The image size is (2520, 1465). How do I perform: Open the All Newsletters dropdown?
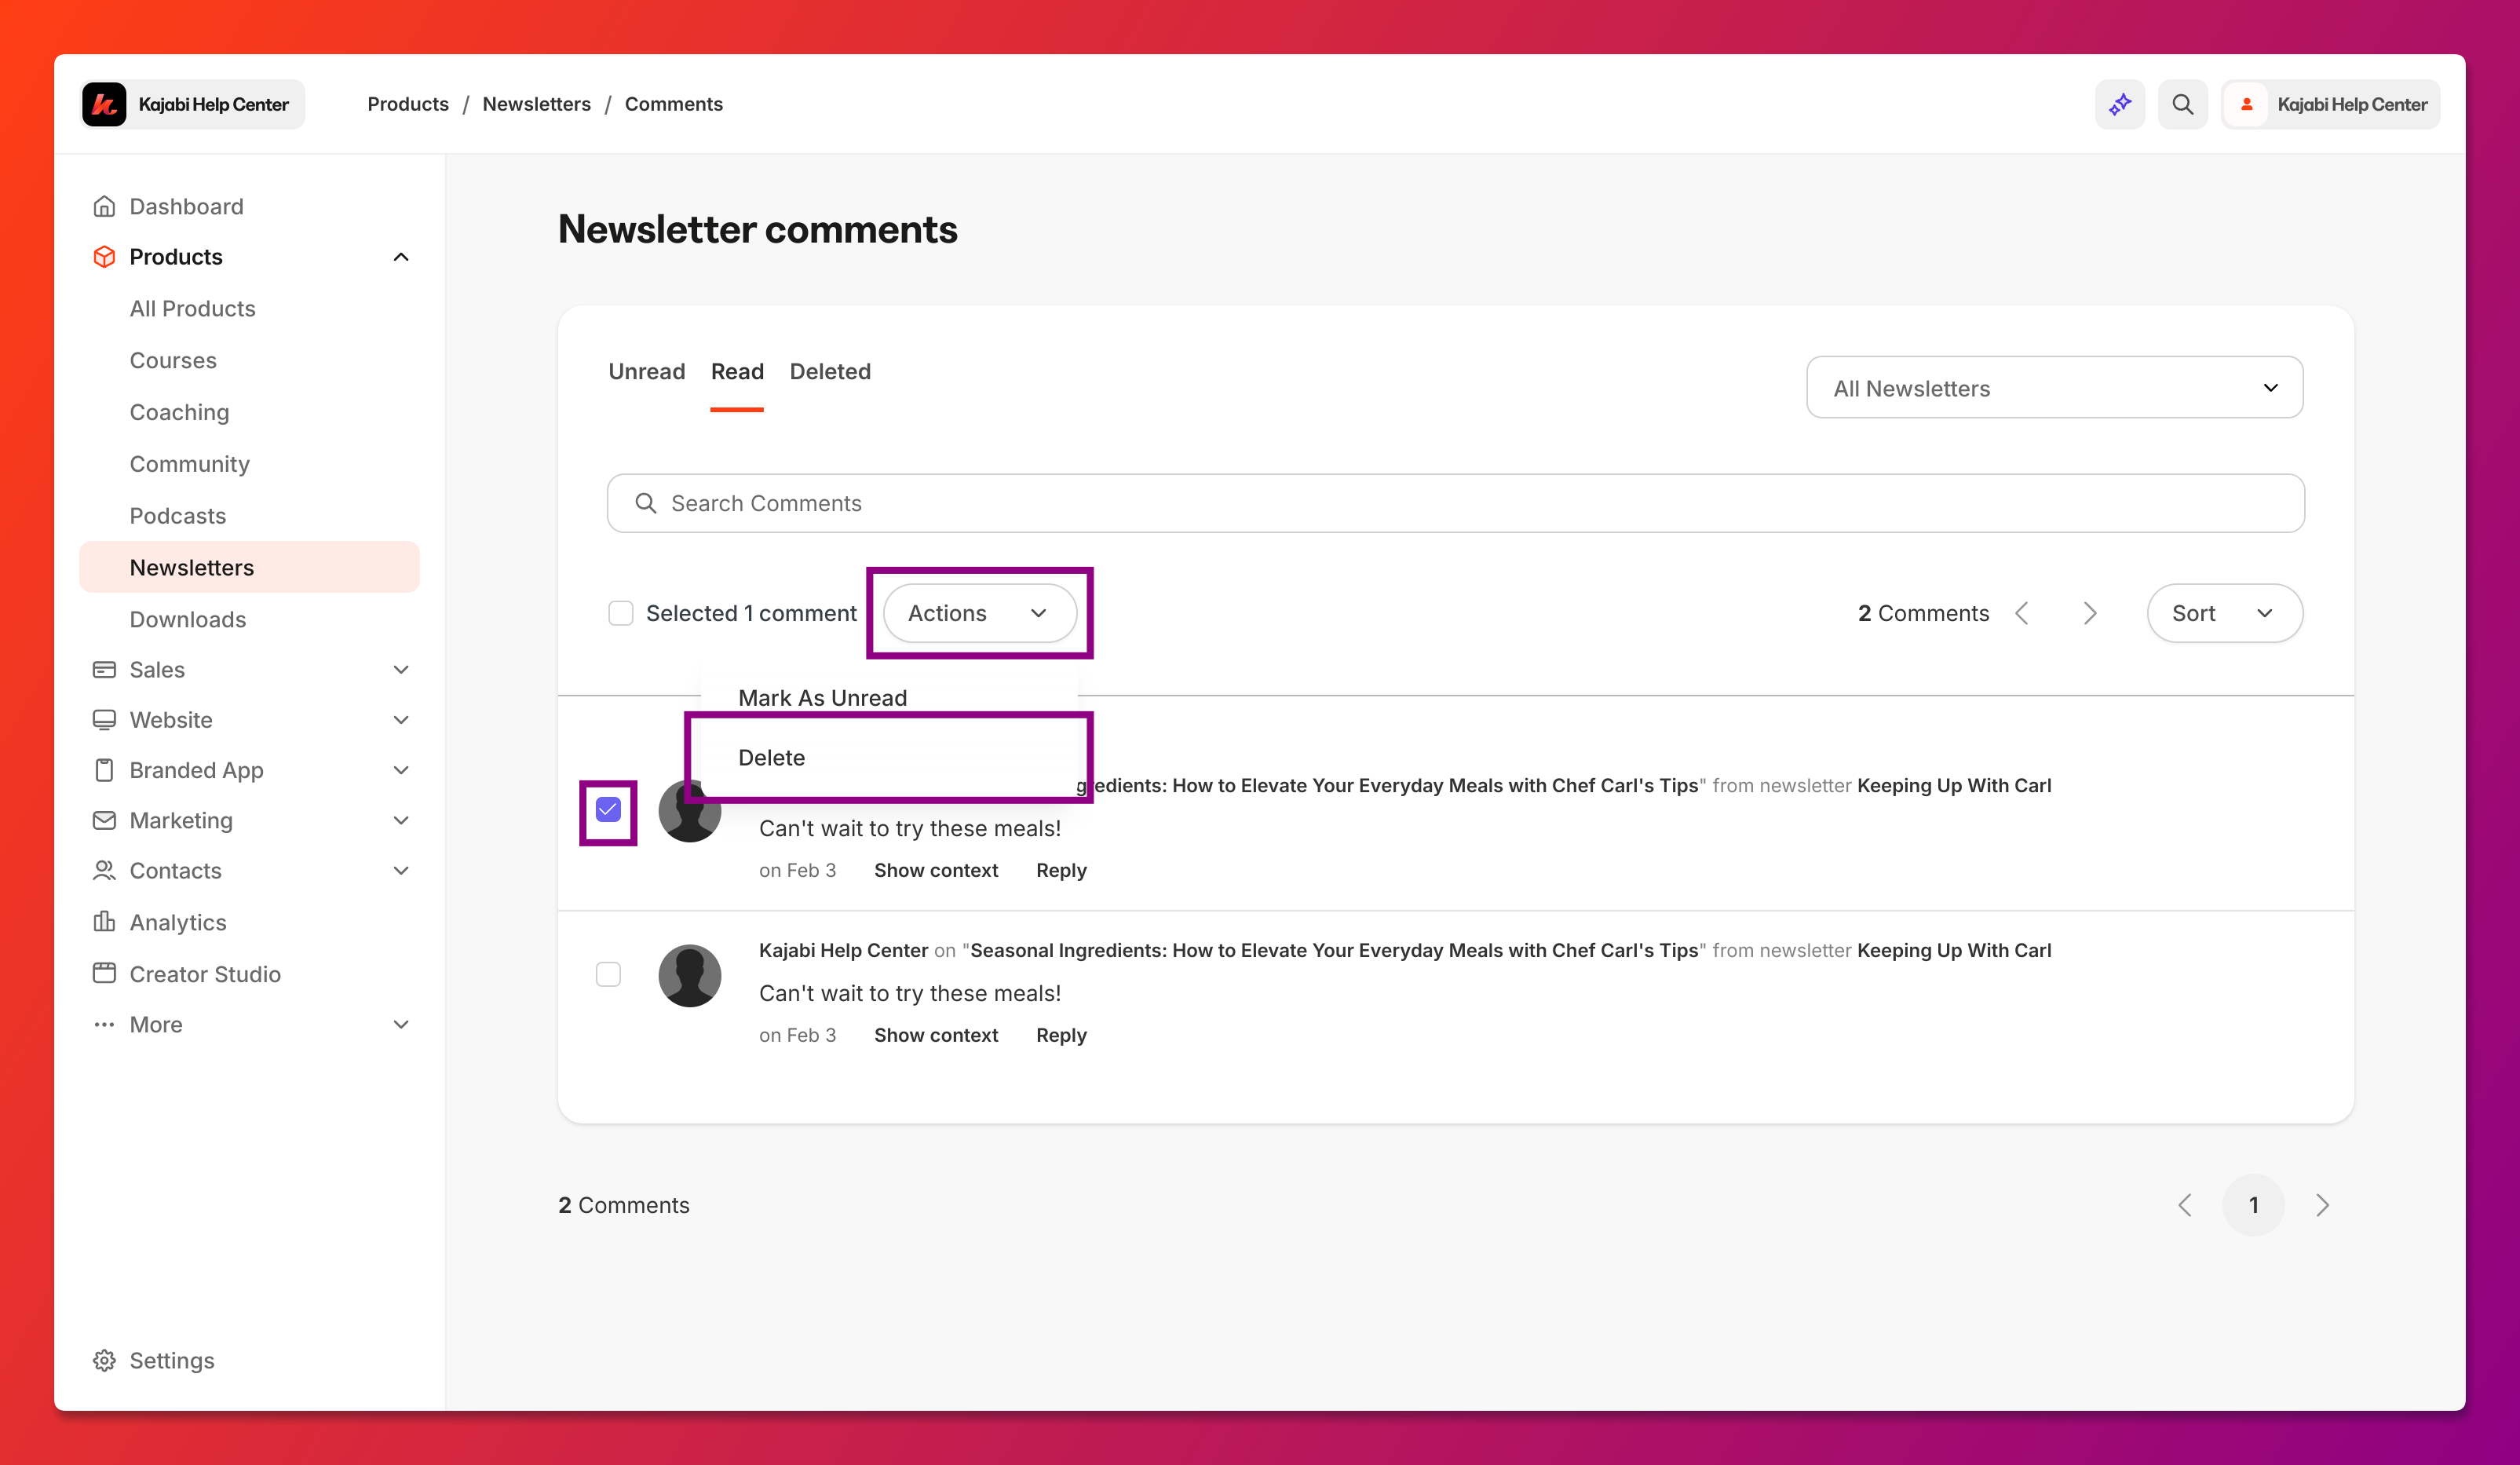click(2055, 388)
